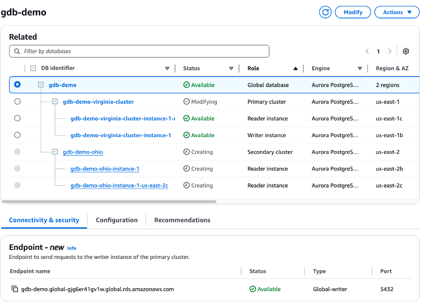
Task: Open the table preferences gear icon
Action: [406, 51]
